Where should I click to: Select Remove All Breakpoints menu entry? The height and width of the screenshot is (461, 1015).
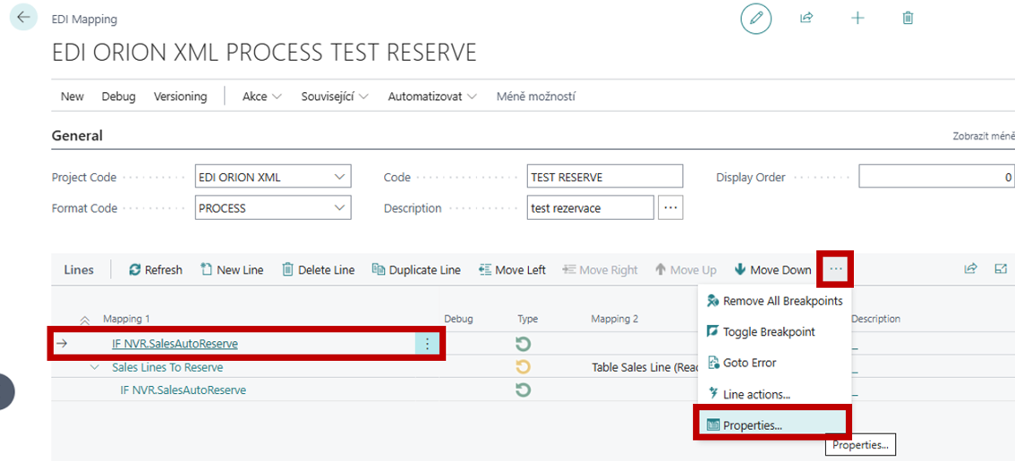[x=781, y=301]
